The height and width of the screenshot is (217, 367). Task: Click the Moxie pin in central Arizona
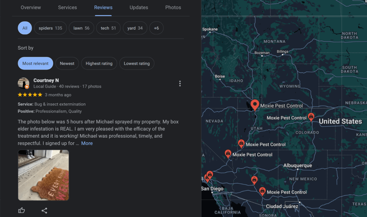pyautogui.click(x=254, y=180)
